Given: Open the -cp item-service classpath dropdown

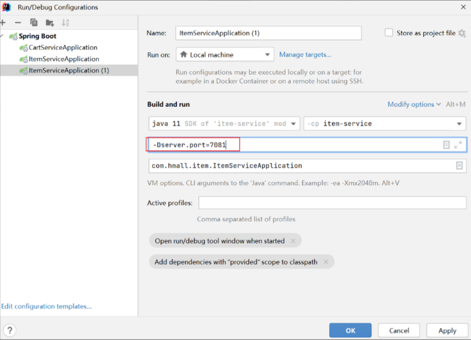Looking at the screenshot, I should click(385, 123).
